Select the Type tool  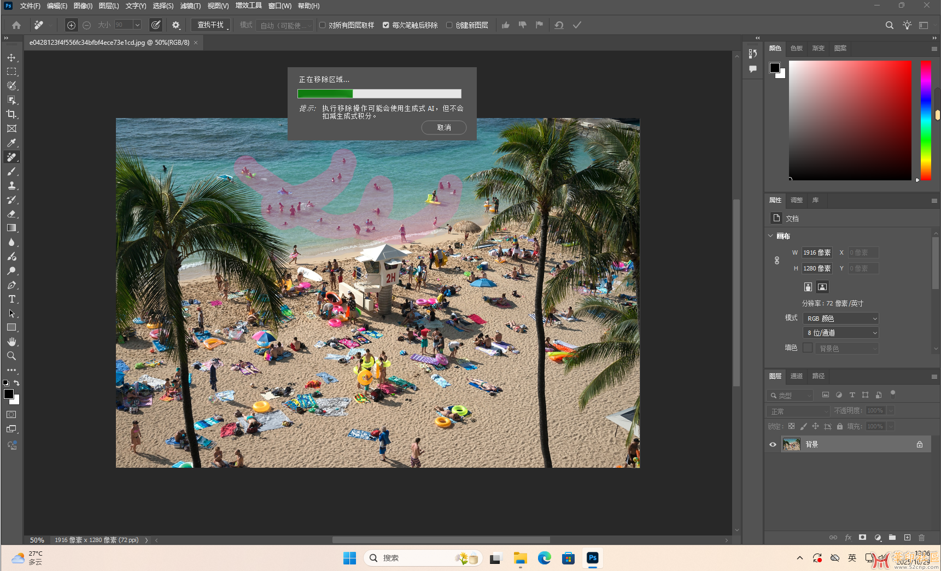(x=11, y=299)
